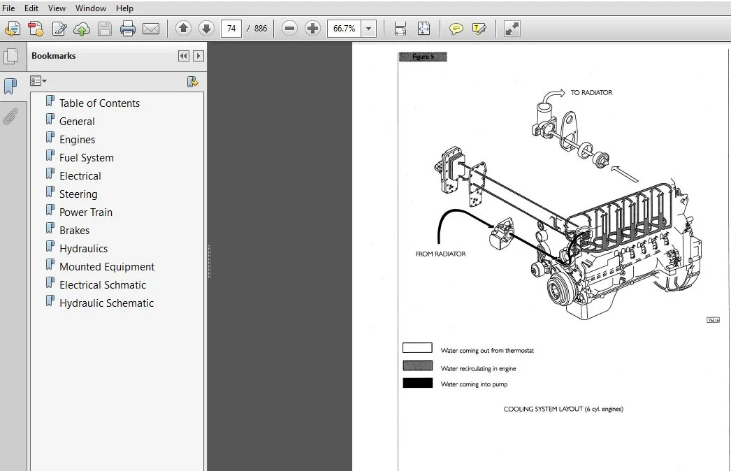Click the COOLING SYSTEM LAYOUT caption
This screenshot has width=731, height=471.
coord(563,409)
